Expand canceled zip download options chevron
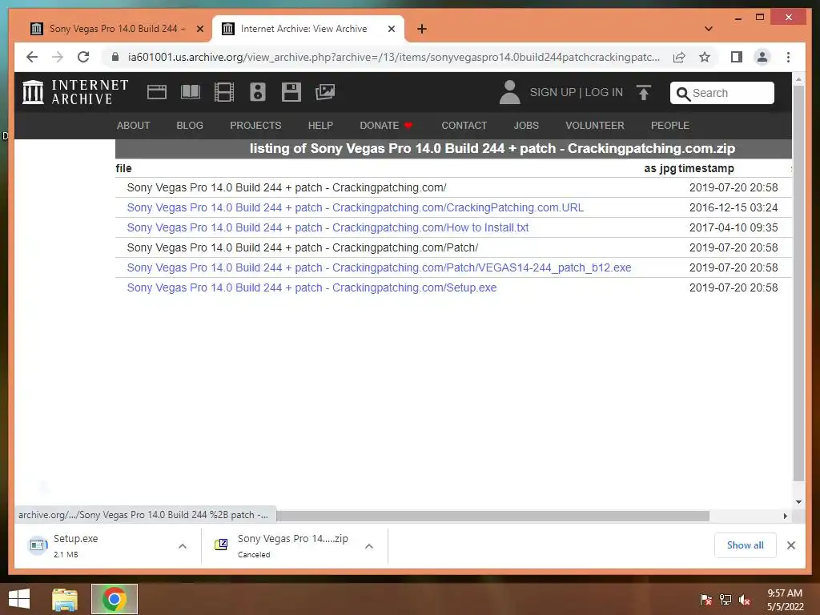Image resolution: width=820 pixels, height=615 pixels. coord(368,546)
